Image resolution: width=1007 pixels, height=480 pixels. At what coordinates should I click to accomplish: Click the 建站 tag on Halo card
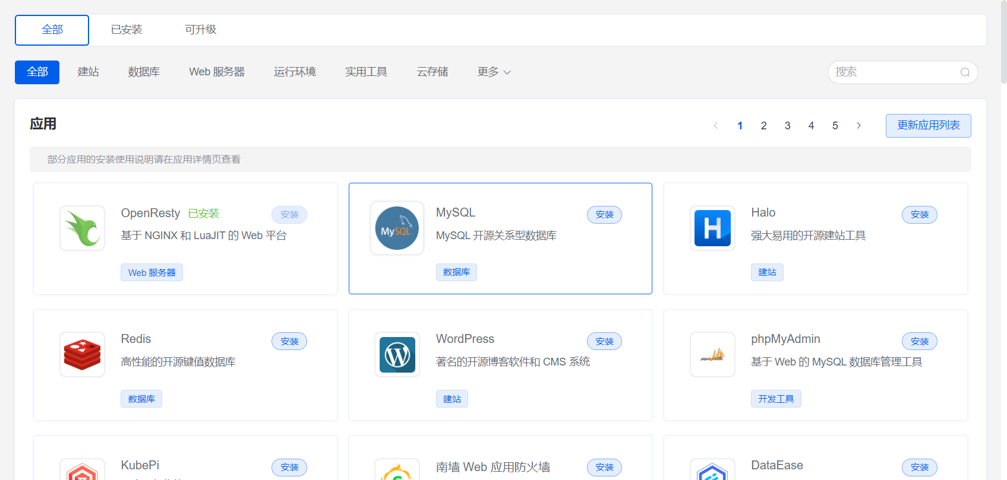(x=767, y=272)
